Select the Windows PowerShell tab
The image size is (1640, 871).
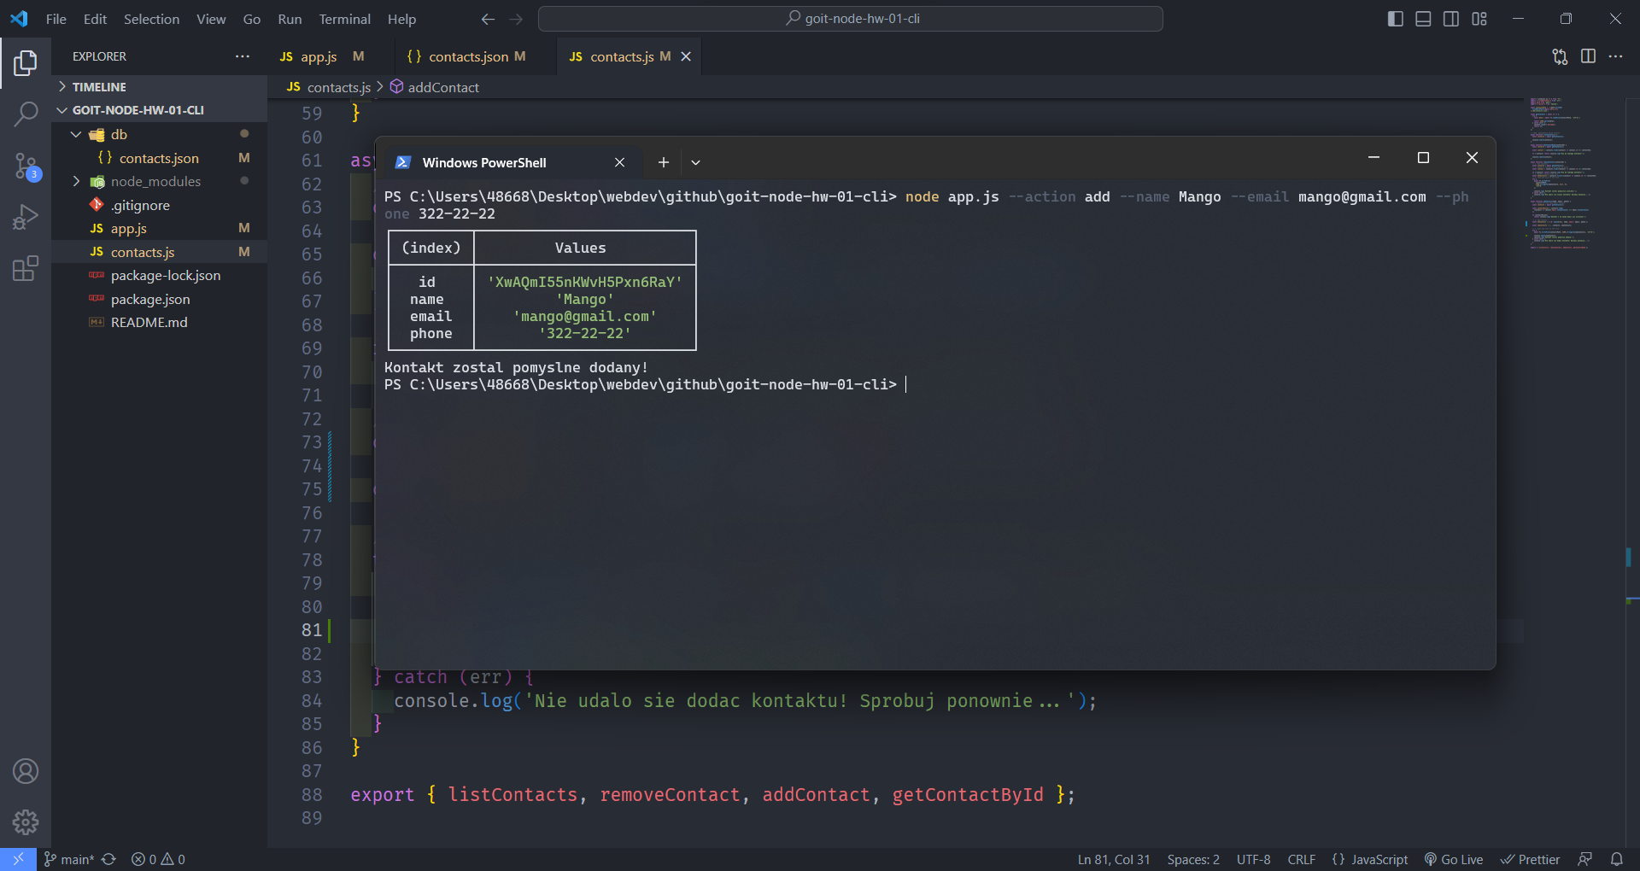pyautogui.click(x=512, y=162)
